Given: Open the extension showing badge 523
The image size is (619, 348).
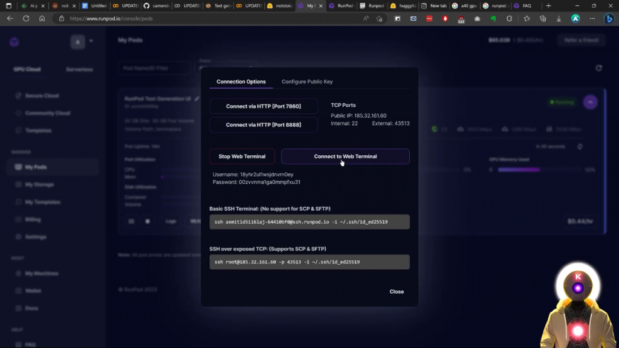Looking at the screenshot, I should click(461, 19).
